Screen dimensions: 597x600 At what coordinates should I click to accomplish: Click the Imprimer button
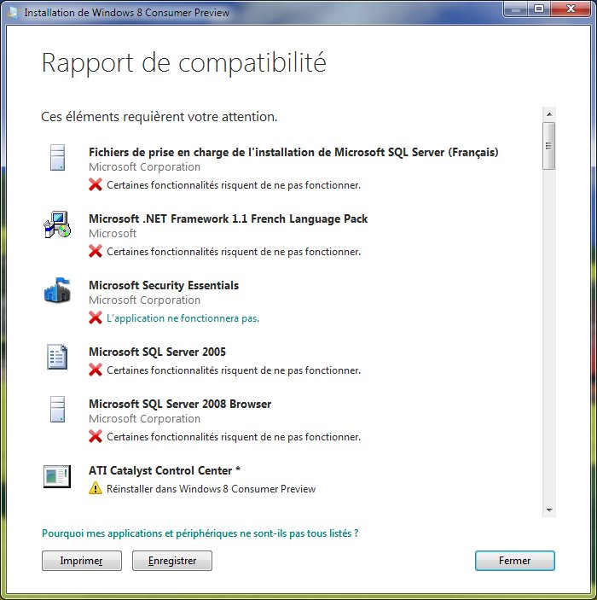tap(82, 561)
